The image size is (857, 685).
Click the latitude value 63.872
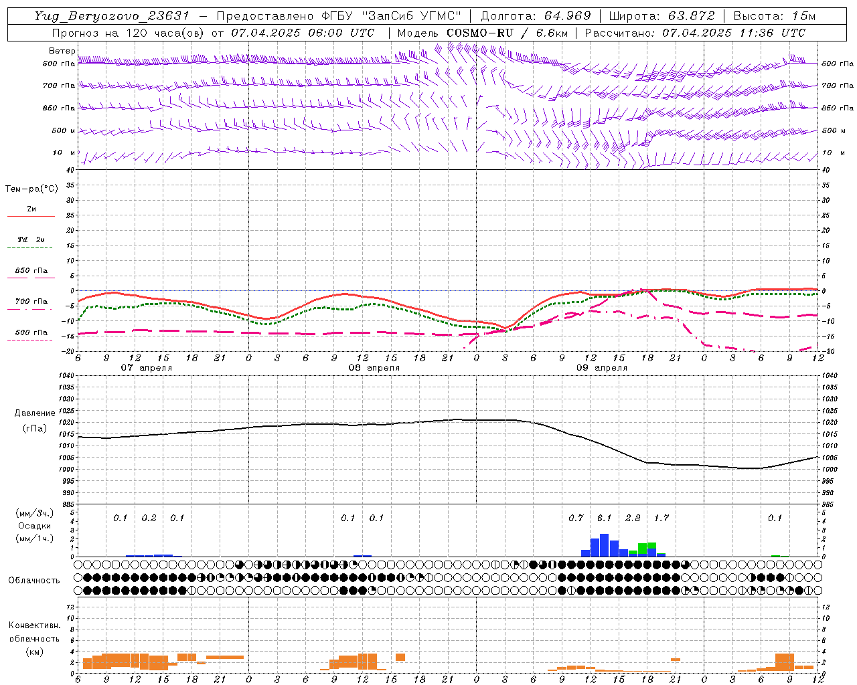[691, 16]
